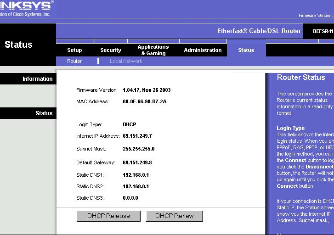
Task: Click the Subnet Mask label
Action: pyautogui.click(x=91, y=149)
